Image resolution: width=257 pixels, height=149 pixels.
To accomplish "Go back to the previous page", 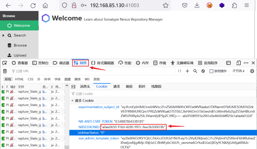I will point(8,6).
